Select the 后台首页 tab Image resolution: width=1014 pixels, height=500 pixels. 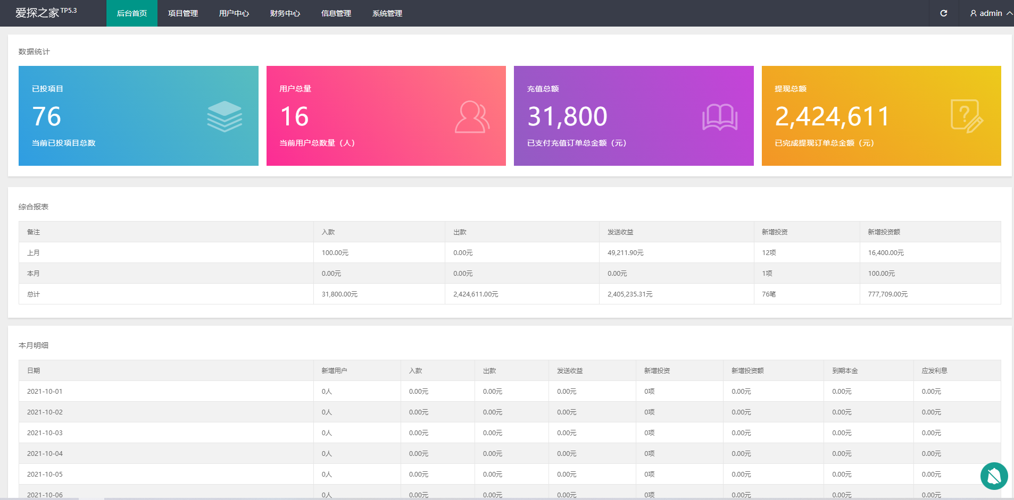tap(132, 13)
